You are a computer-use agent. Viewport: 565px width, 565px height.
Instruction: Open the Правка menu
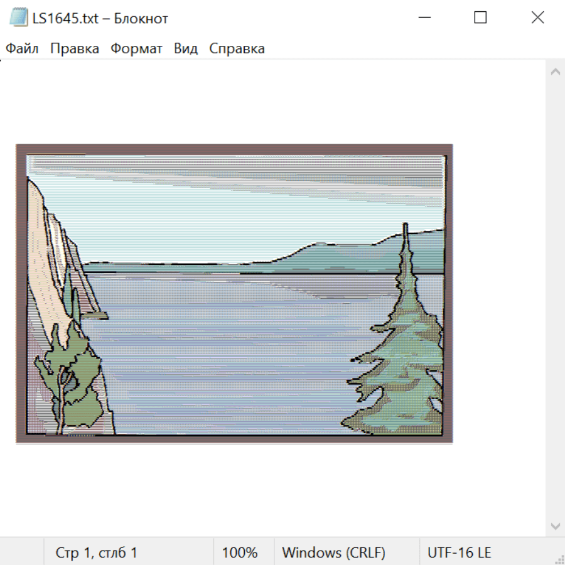(x=75, y=48)
